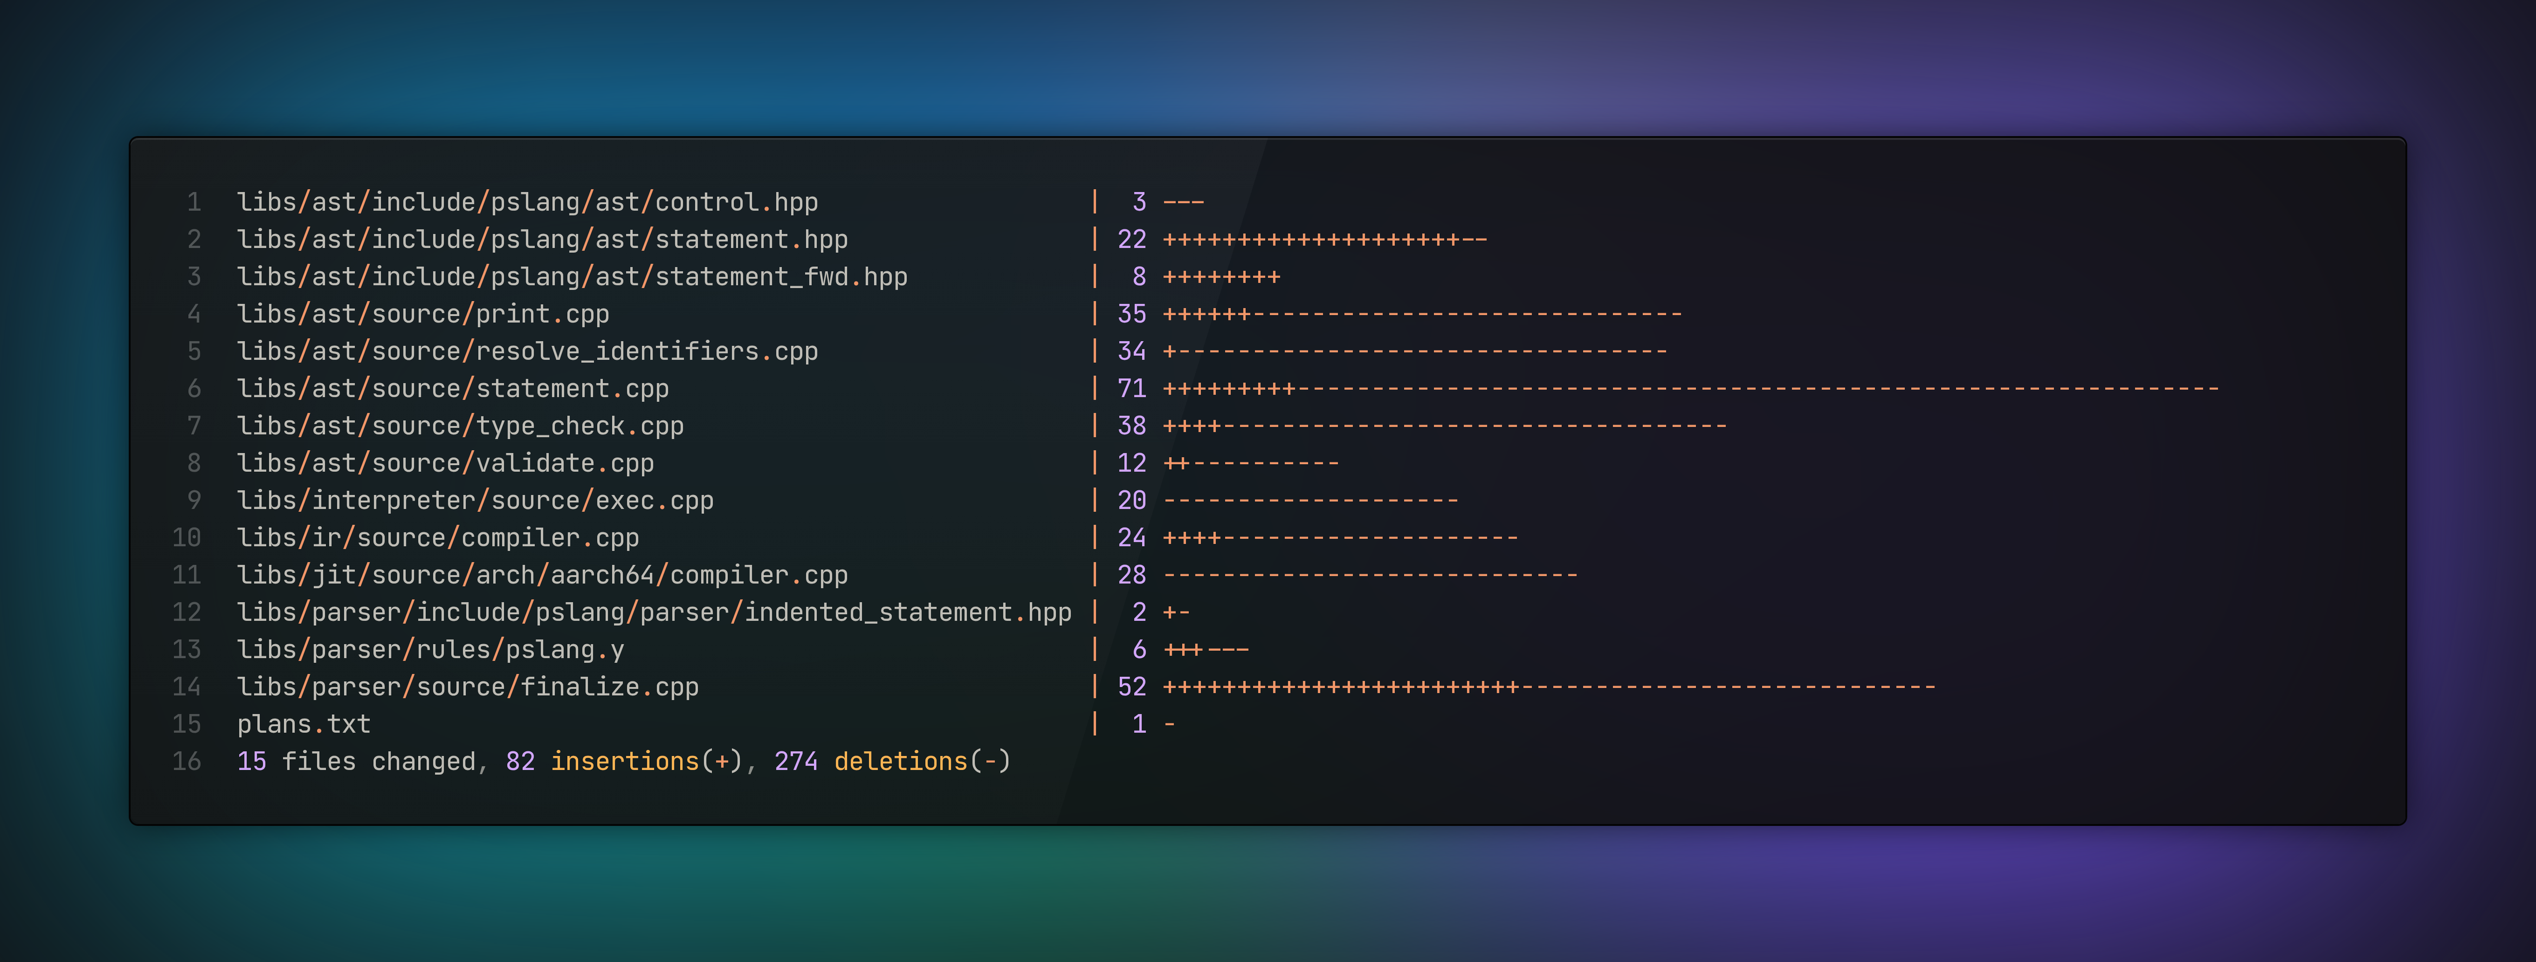
Task: Click the "15 files changed" summary text
Action: point(355,762)
